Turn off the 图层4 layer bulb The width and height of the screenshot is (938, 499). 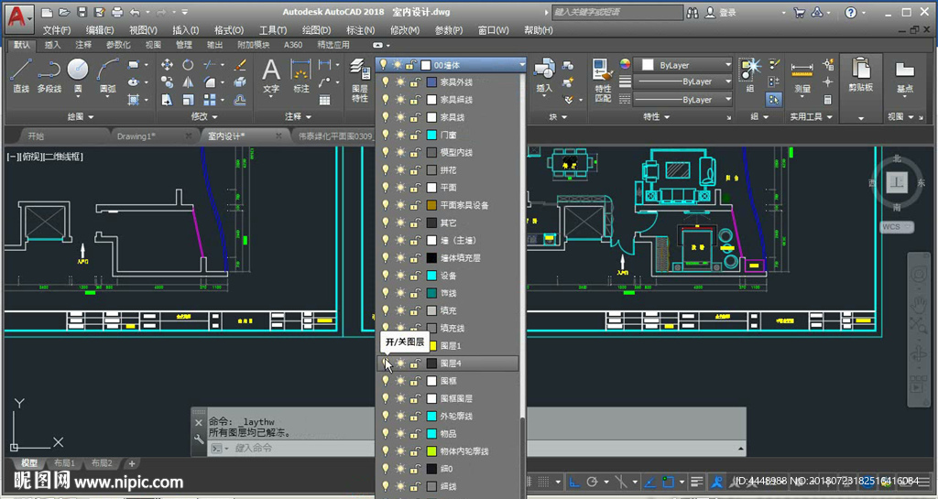pyautogui.click(x=386, y=363)
